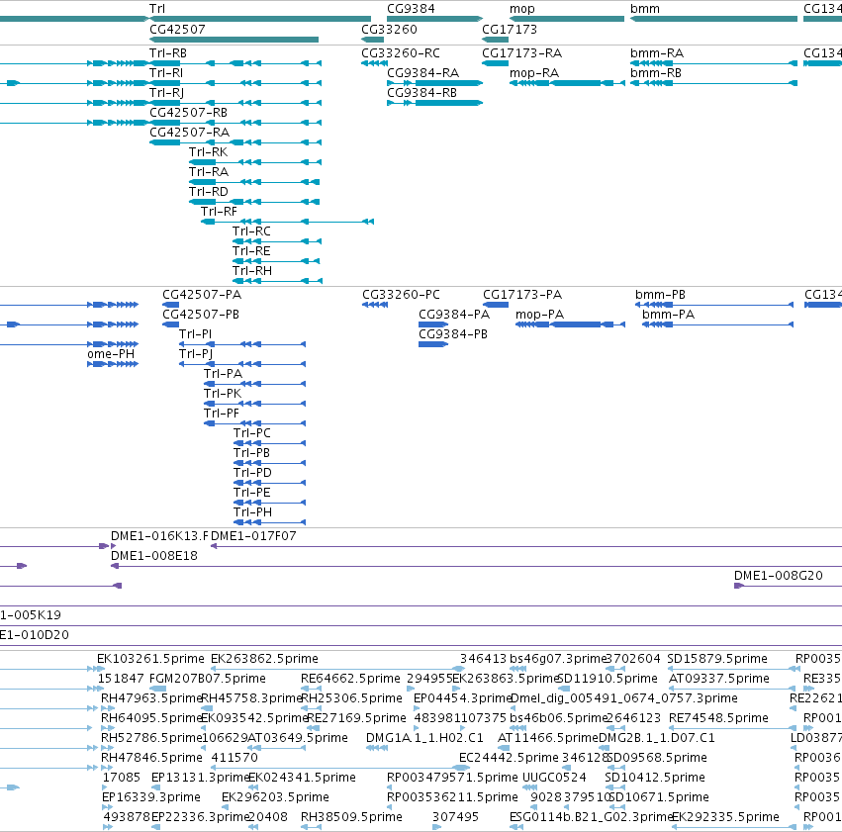The height and width of the screenshot is (832, 842).
Task: Select EST EK292335.5prime
Action: pyautogui.click(x=725, y=817)
